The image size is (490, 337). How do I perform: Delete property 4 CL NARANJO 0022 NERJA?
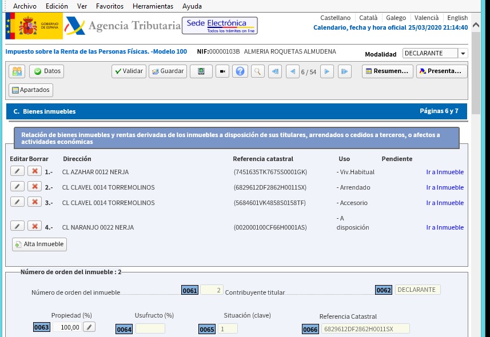[34, 227]
